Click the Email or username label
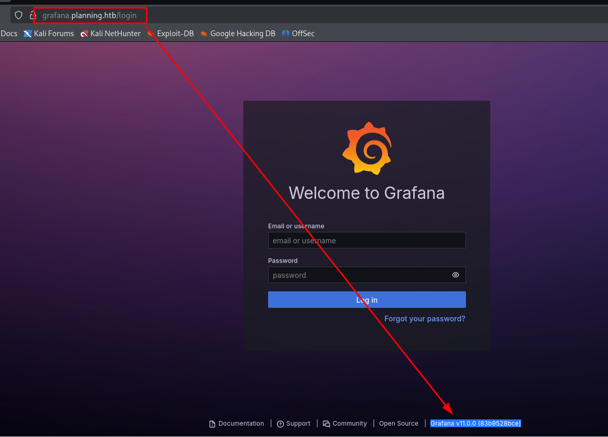Screen dimensions: 608x437 (296, 226)
